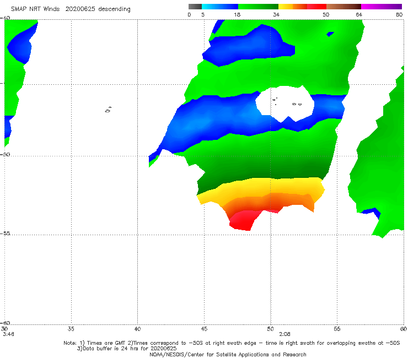
Task: Click the 'Note: 1) Times are GMT' line
Action: (232, 343)
